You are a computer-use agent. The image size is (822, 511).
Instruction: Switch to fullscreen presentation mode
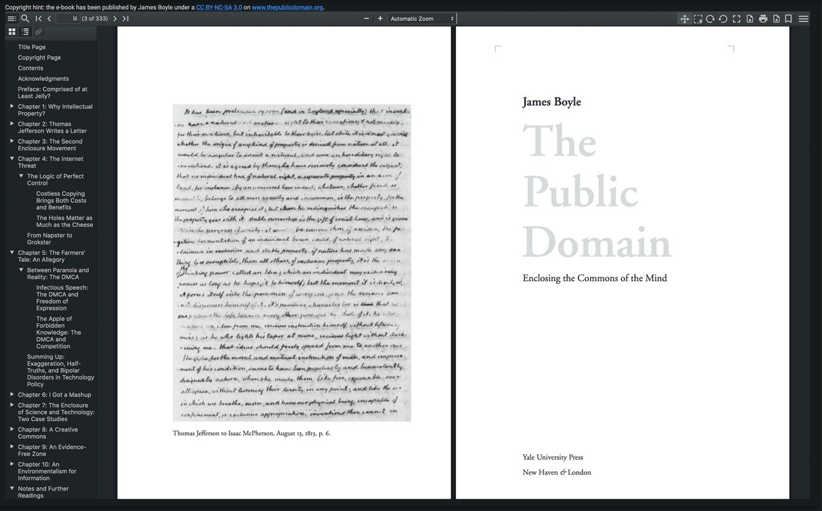coord(737,19)
